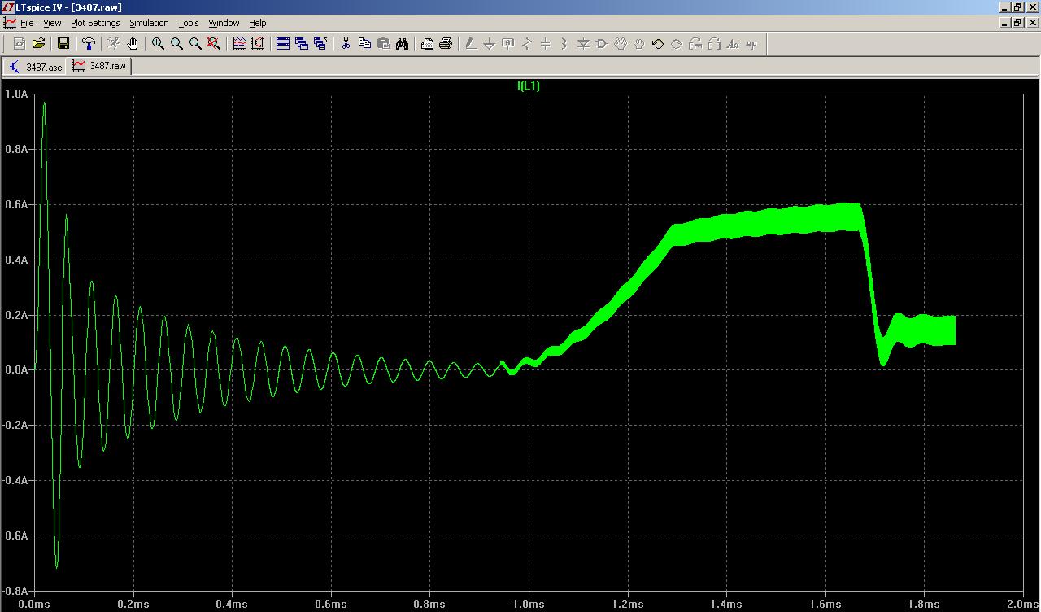Open the Plot Settings menu

click(x=95, y=23)
